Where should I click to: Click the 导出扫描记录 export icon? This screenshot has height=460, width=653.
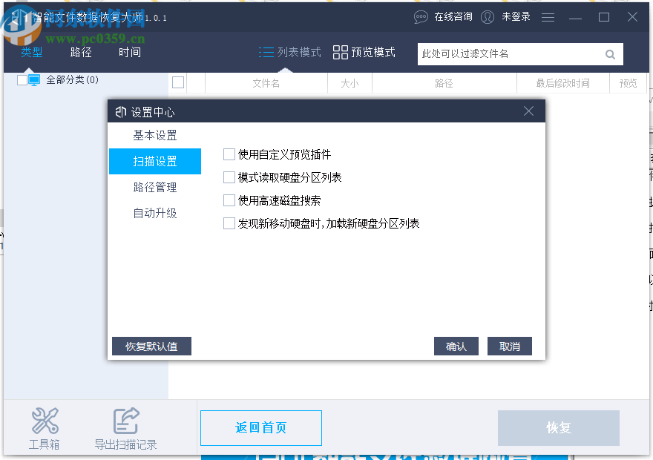coord(125,421)
